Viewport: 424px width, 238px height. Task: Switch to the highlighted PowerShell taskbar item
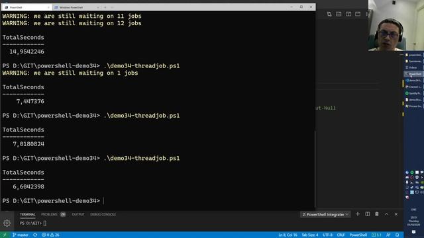click(413, 73)
